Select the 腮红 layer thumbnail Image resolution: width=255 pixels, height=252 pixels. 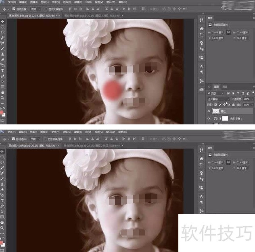215,111
